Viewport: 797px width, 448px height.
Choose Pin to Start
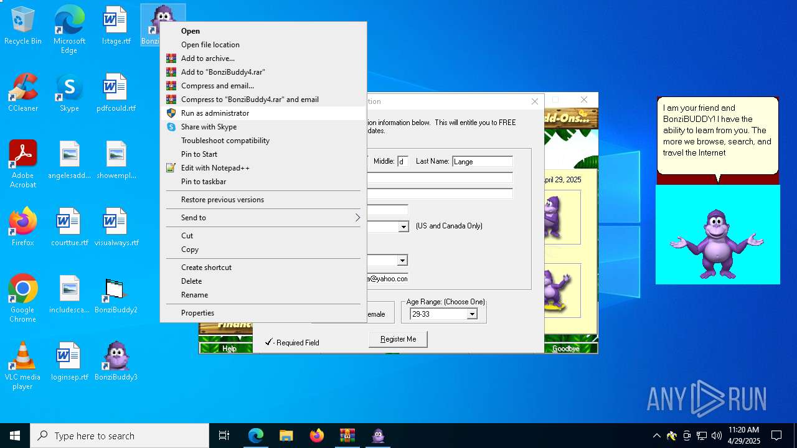tap(263, 154)
